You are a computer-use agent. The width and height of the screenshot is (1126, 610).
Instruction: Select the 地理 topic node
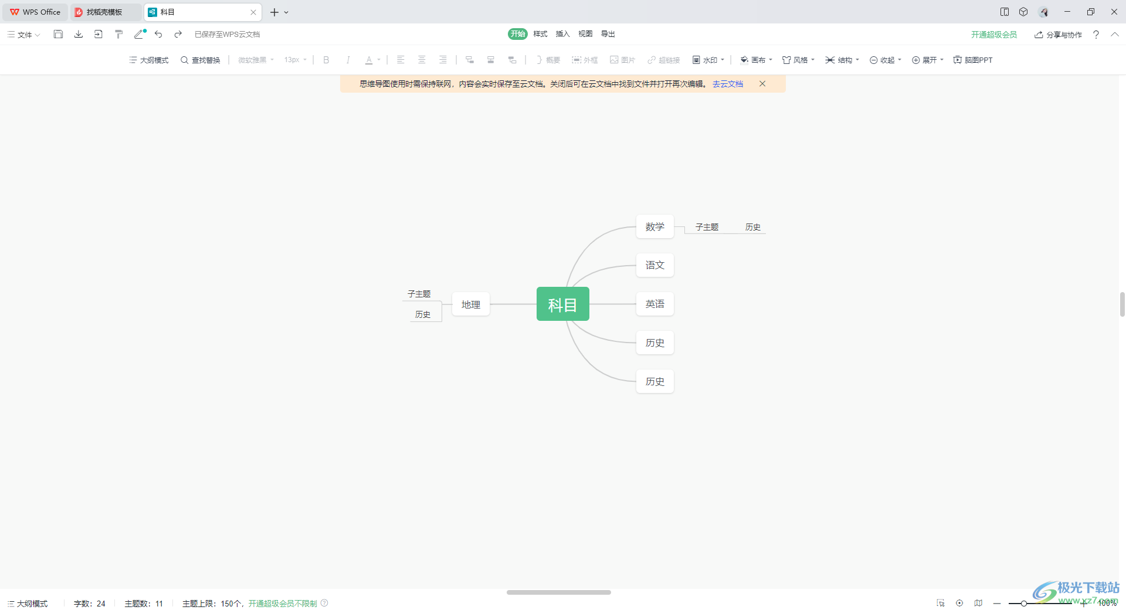point(471,304)
